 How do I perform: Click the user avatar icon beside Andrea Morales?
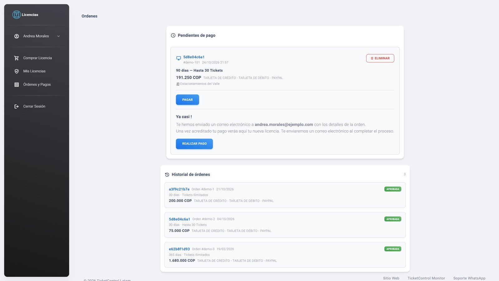17,36
